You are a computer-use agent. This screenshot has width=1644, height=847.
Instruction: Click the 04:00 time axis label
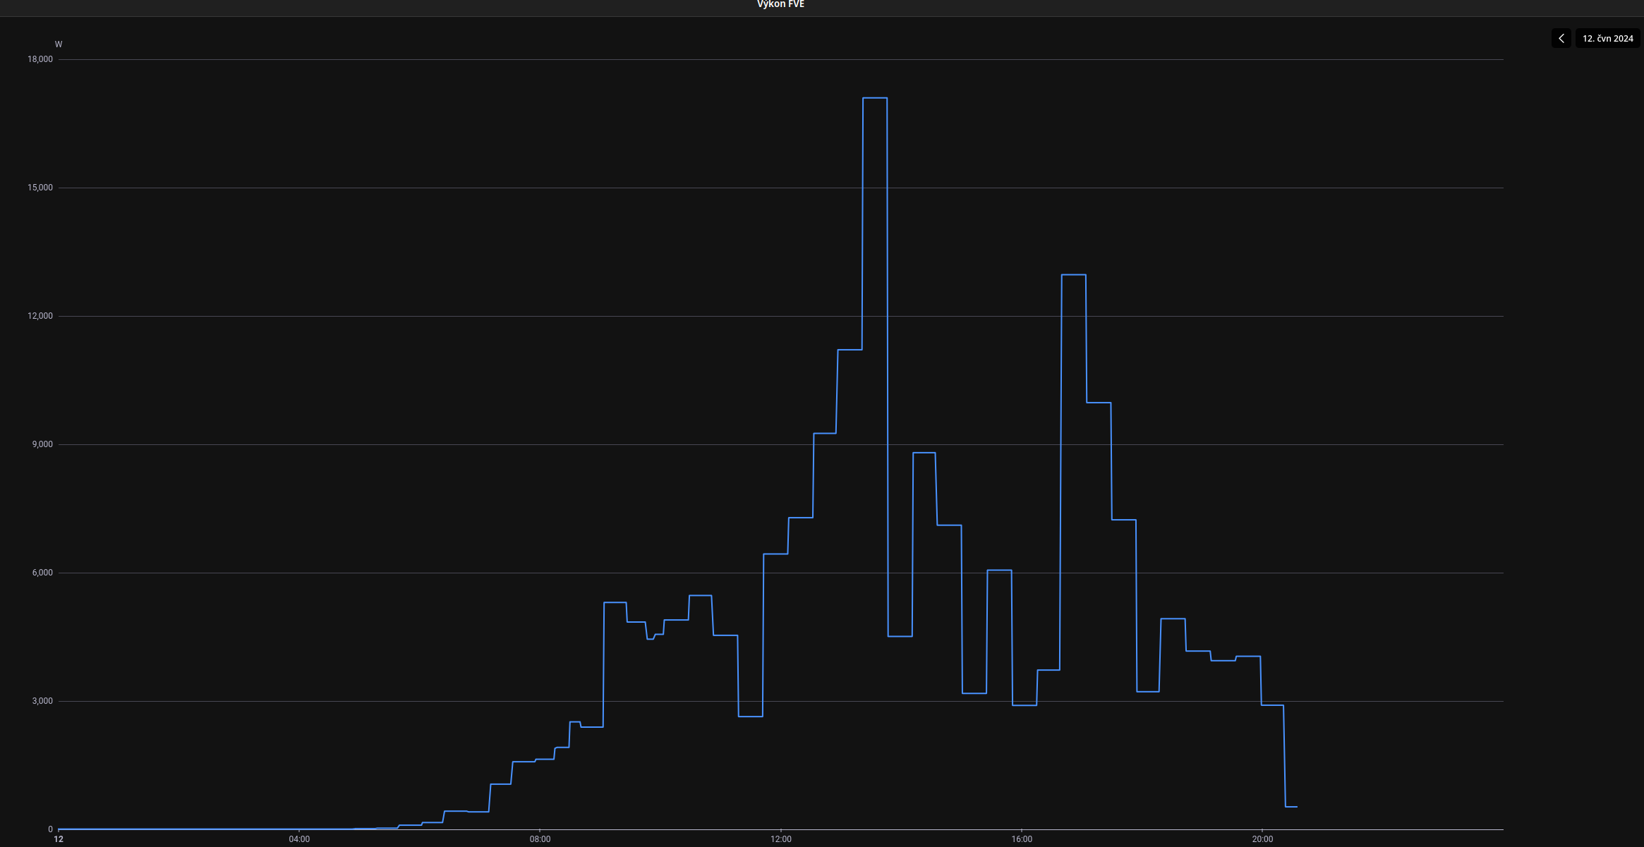coord(299,839)
